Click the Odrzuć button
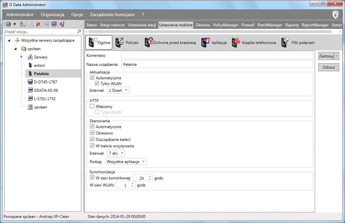Image resolution: width=345 pixels, height=223 pixels. pos(329,67)
